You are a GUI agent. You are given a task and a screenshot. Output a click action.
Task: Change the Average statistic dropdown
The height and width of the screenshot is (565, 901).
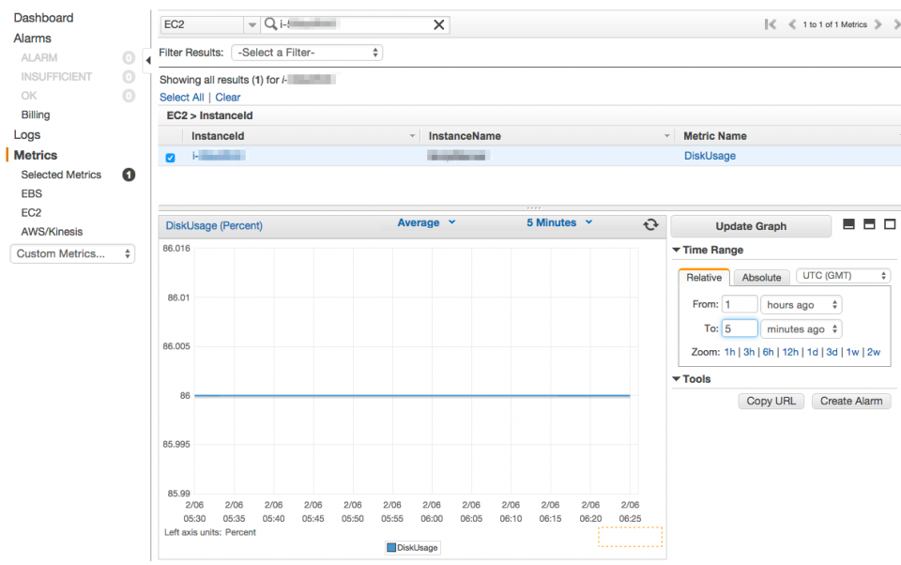point(426,222)
